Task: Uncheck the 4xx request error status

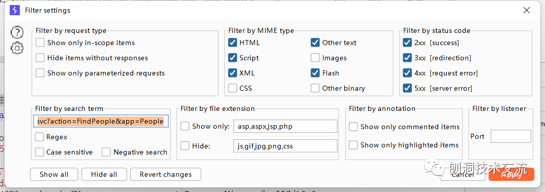Action: [407, 73]
